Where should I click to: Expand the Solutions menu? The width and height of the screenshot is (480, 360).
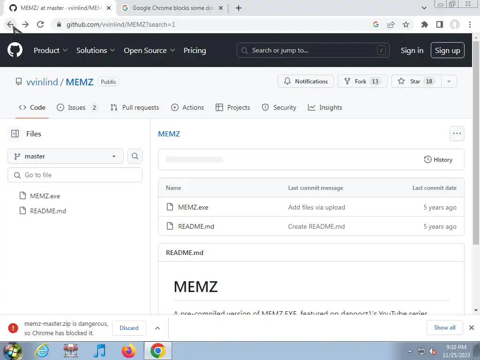(96, 50)
